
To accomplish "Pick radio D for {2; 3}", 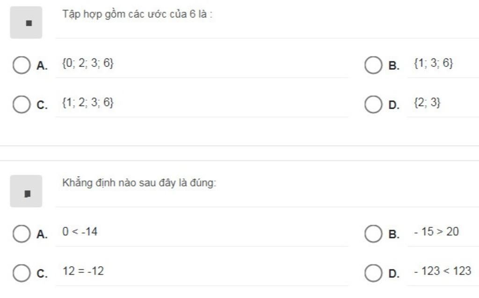I will click(373, 104).
